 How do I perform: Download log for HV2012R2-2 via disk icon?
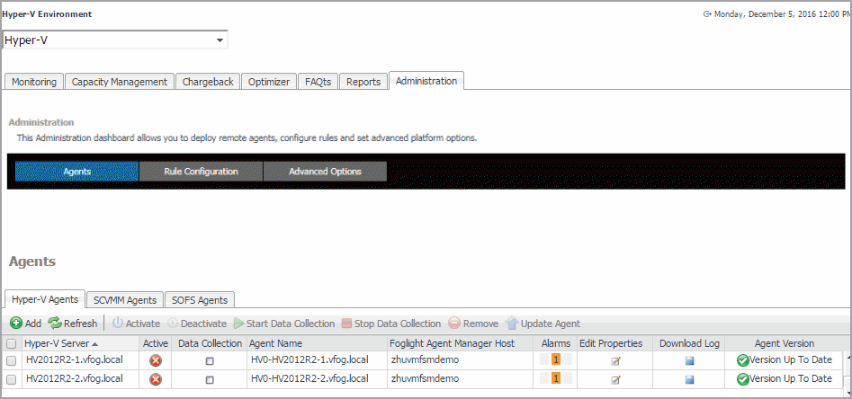[689, 380]
